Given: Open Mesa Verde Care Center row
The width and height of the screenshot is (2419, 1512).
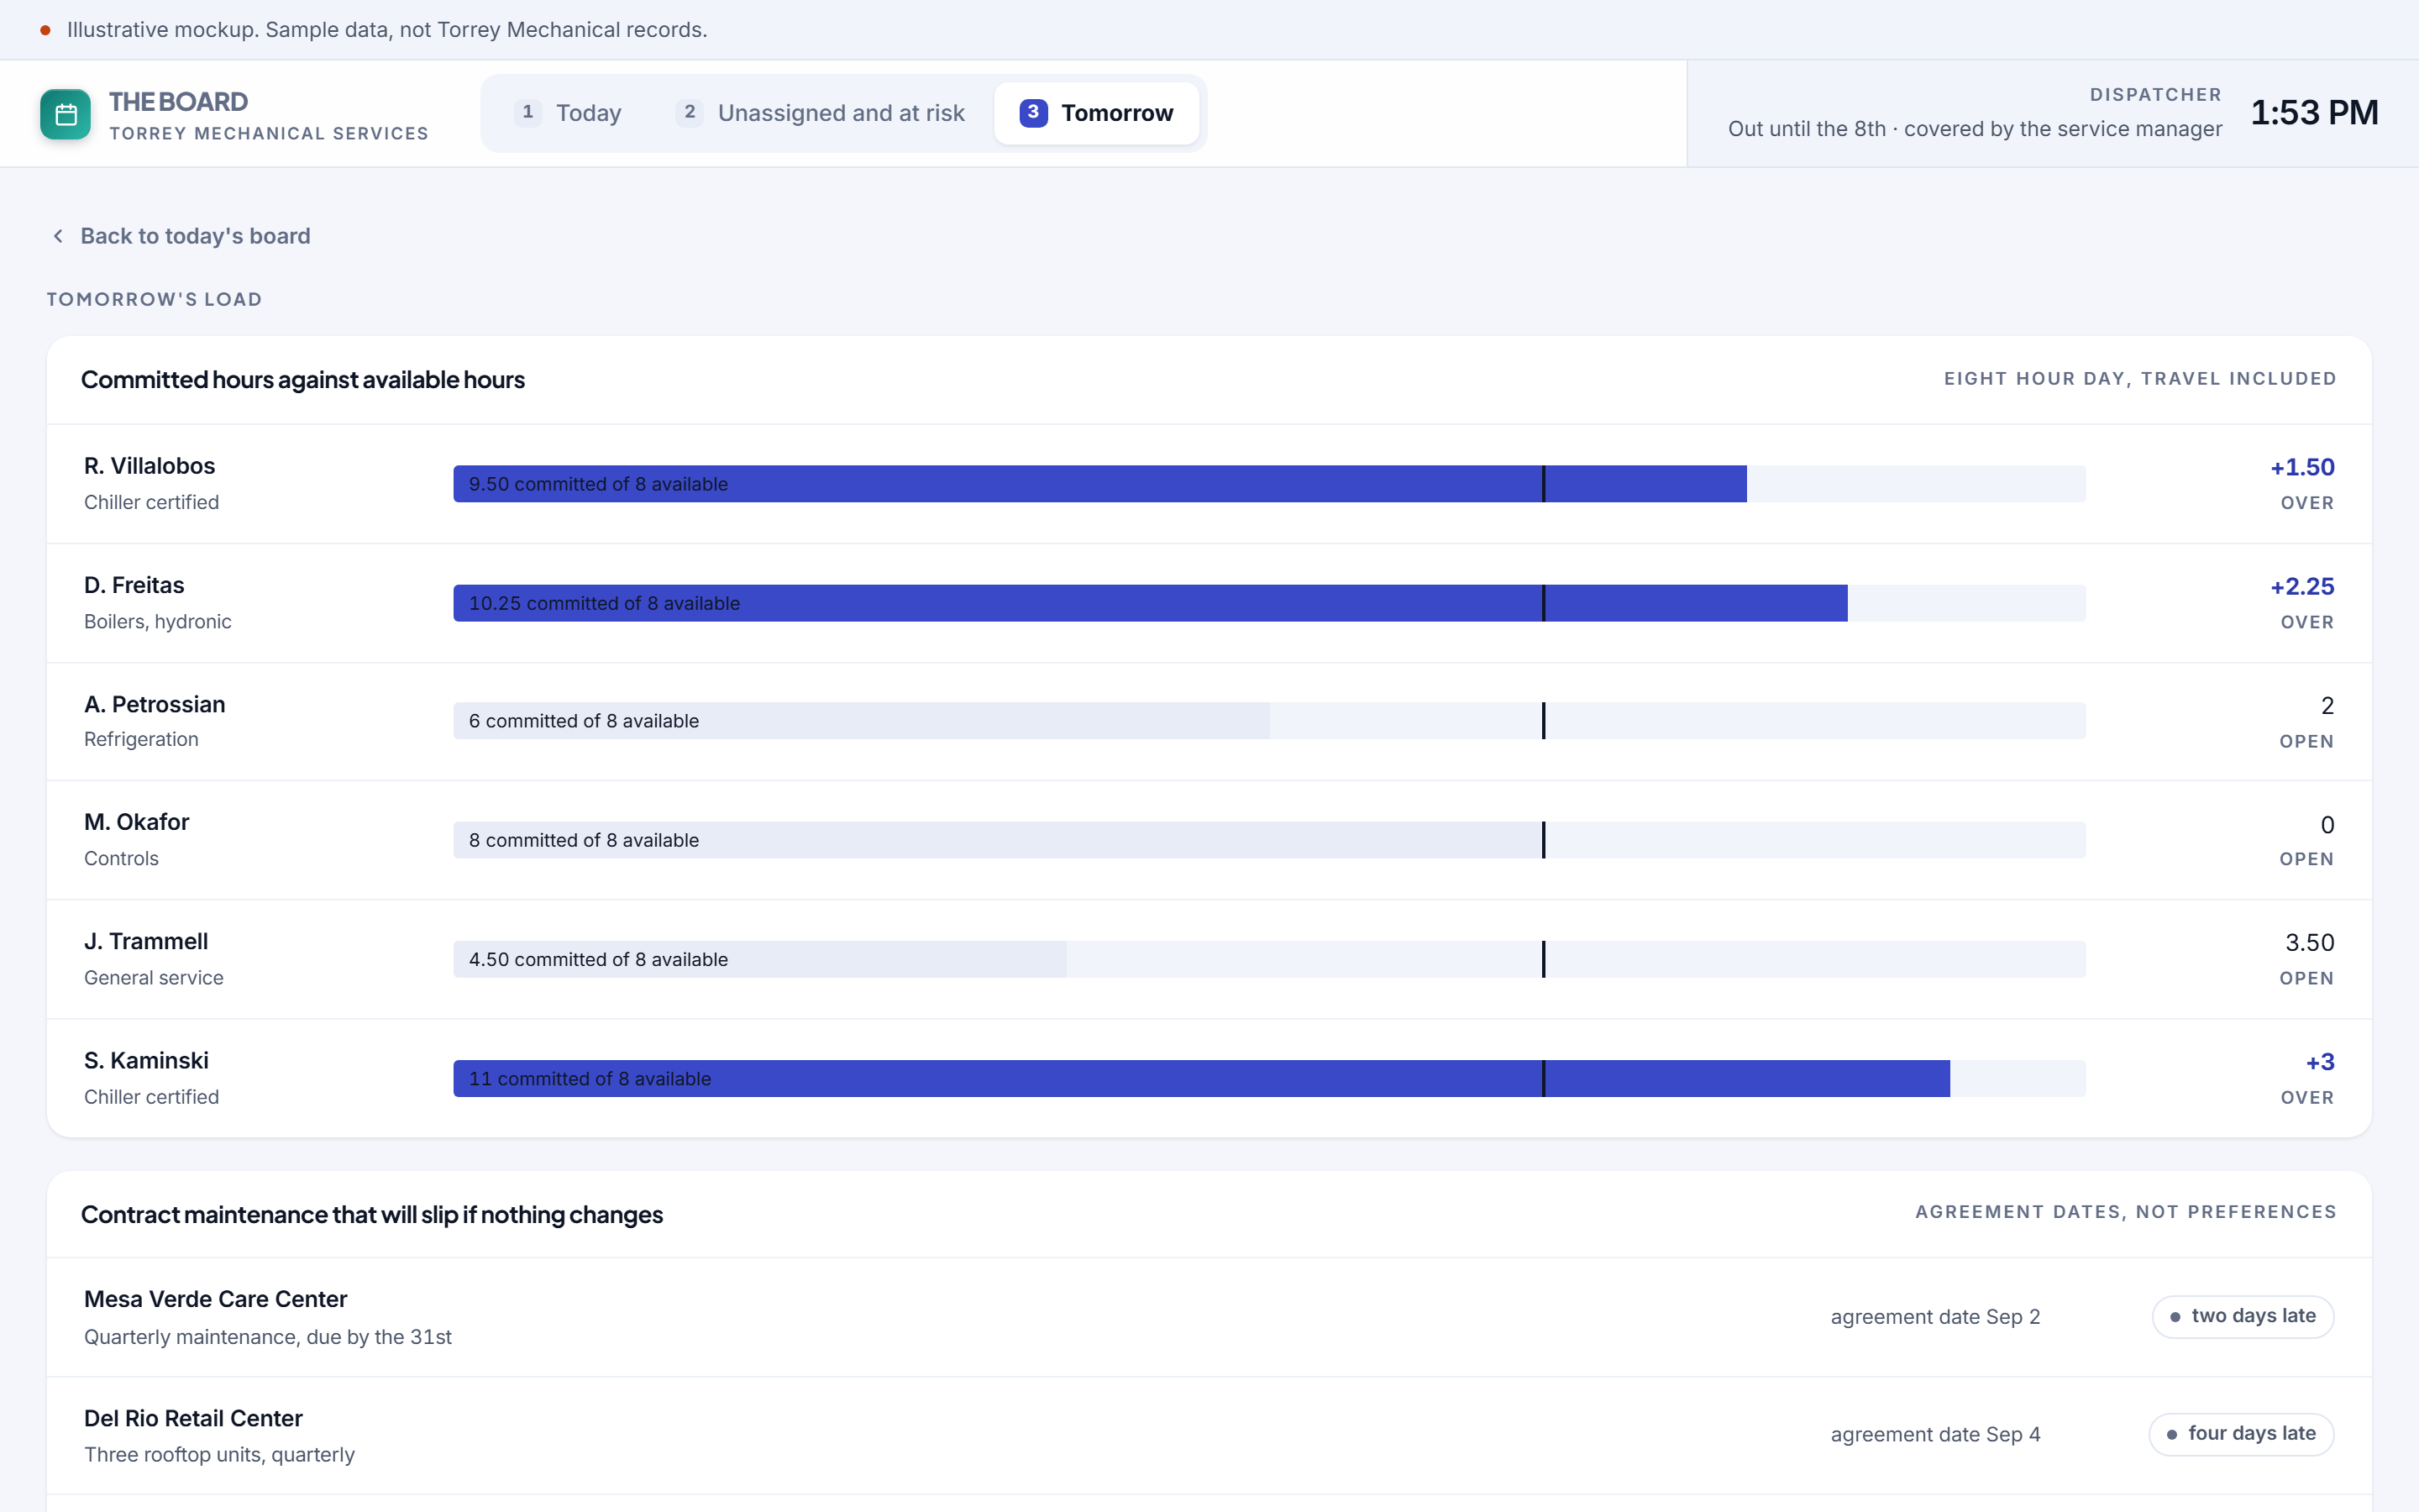Looking at the screenshot, I should tap(1209, 1317).
